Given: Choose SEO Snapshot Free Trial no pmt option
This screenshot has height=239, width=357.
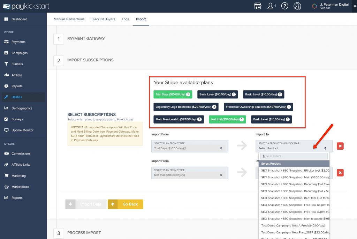Looking at the screenshot, I should (294, 205).
